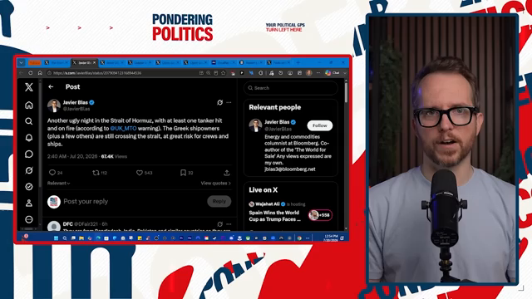Expand the Relevant sort dropdown
The image size is (532, 299).
59,183
